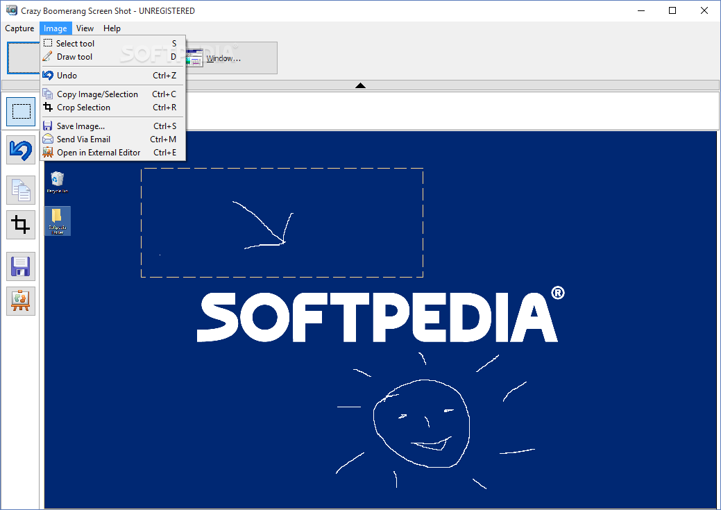
Task: Click the Undo icon in left sidebar
Action: coord(21,150)
